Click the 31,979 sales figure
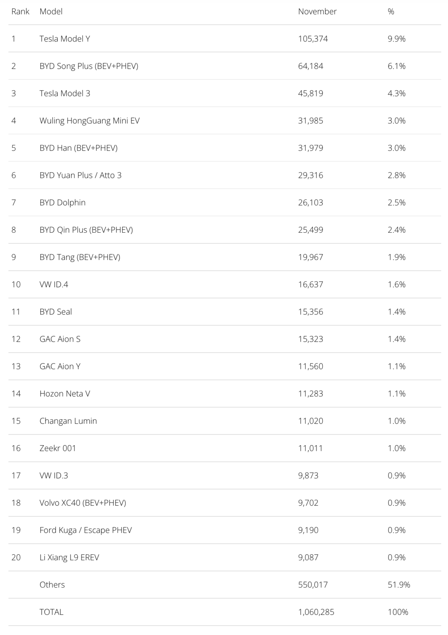The image size is (448, 635). (x=310, y=148)
